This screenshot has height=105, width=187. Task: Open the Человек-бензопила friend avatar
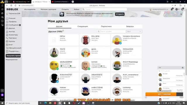[117, 40]
